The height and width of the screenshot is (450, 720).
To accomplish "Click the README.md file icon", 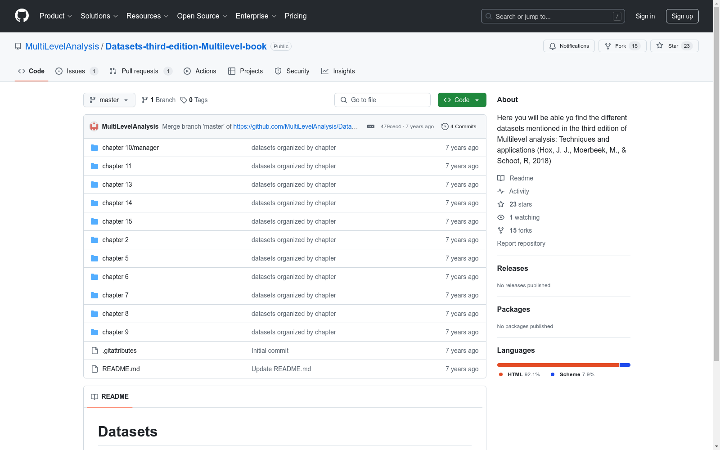I will tap(94, 369).
